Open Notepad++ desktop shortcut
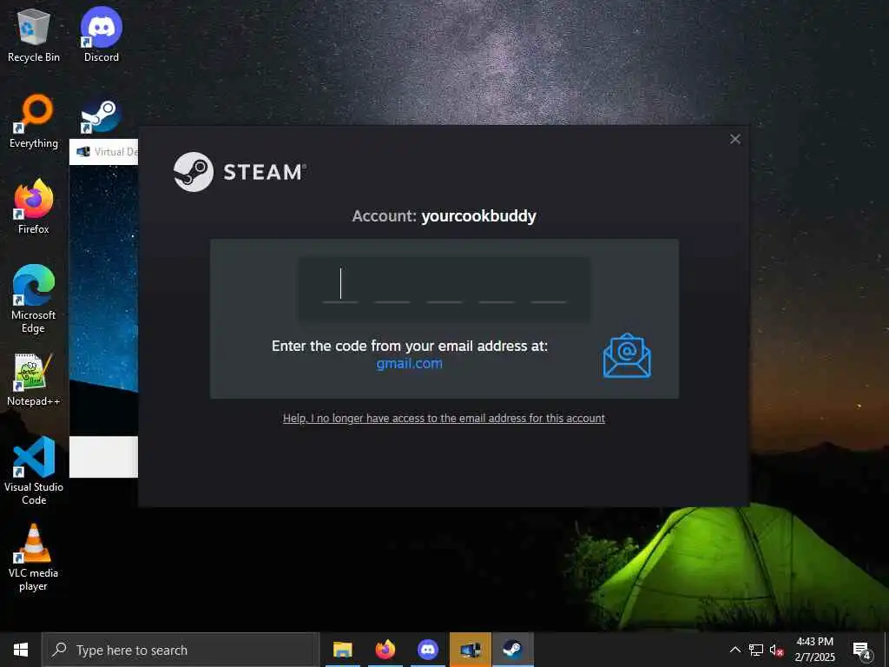Screen dimensions: 889x667 [x=34, y=380]
